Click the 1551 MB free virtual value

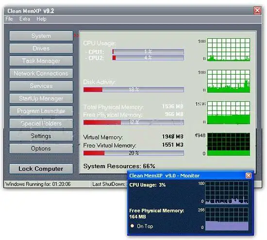[173, 144]
